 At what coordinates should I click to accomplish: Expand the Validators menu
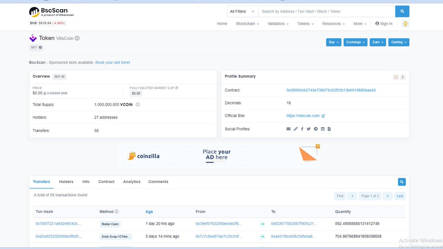tap(278, 24)
